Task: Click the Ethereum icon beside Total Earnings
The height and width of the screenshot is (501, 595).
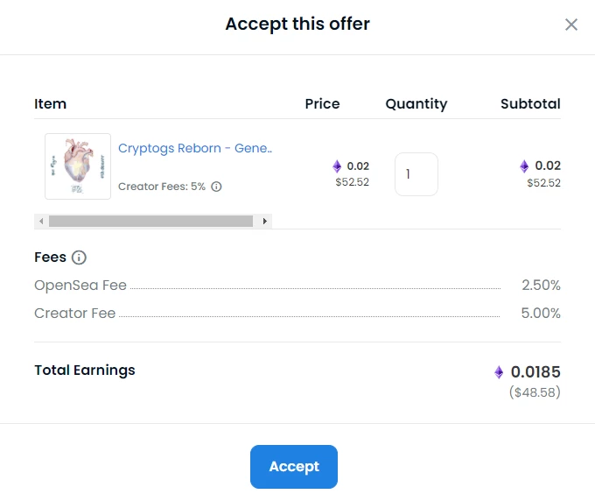Action: tap(499, 372)
